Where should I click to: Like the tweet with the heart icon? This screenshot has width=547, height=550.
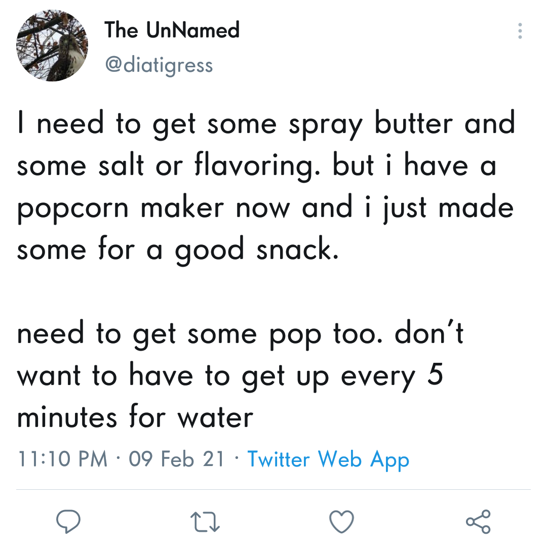pos(341,522)
